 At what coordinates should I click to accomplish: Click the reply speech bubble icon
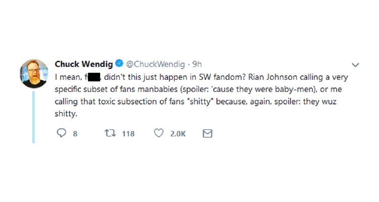(62, 133)
